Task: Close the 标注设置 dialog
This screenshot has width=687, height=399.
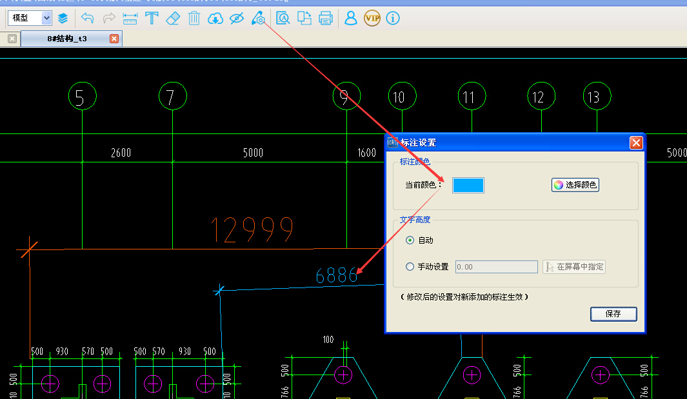Action: click(x=636, y=143)
